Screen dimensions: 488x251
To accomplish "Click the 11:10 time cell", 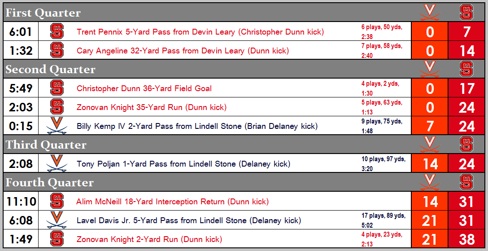I will pos(21,202).
